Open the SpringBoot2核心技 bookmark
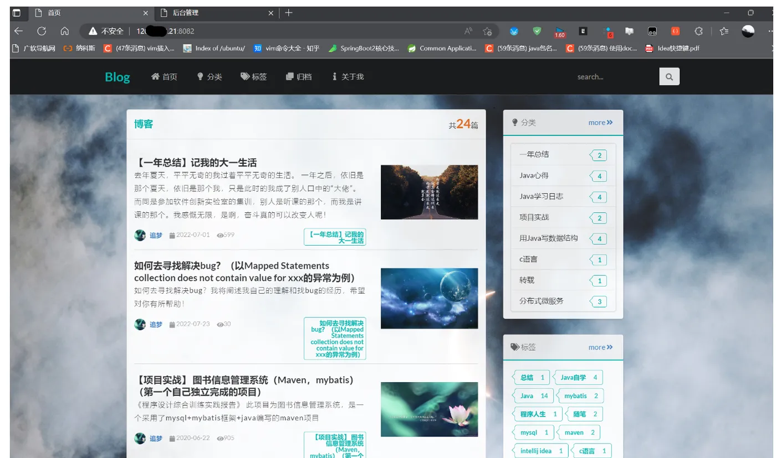This screenshot has height=458, width=776. click(x=364, y=48)
